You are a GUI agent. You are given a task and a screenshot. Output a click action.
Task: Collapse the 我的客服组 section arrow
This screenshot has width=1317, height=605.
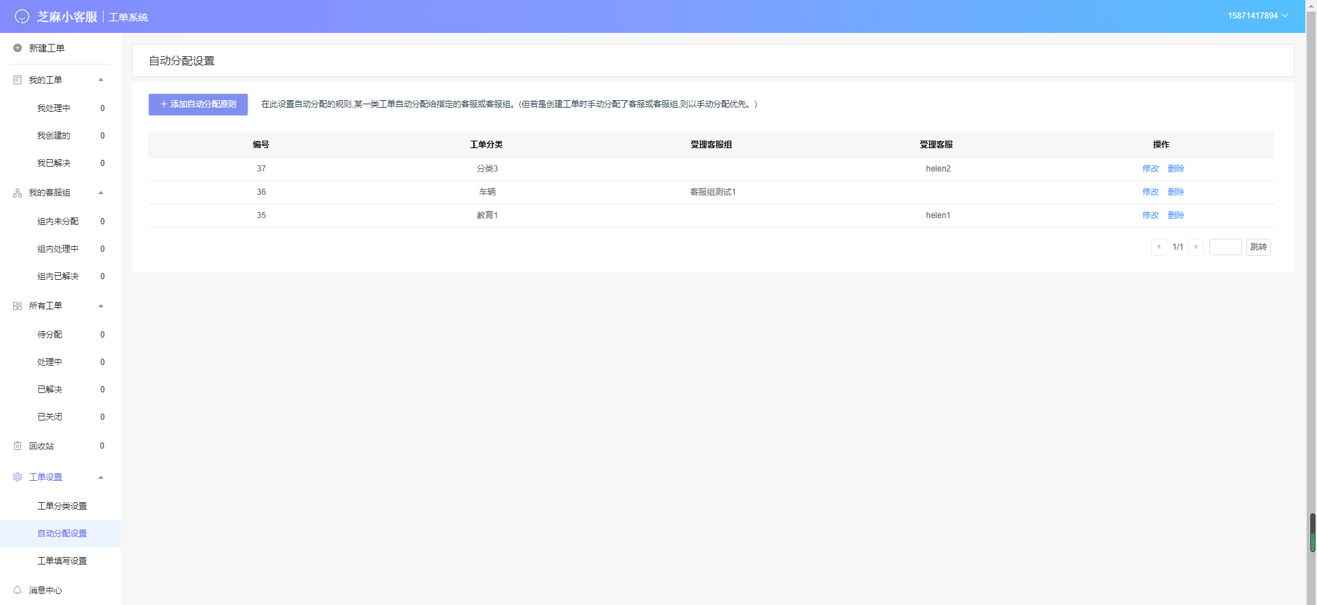(101, 193)
